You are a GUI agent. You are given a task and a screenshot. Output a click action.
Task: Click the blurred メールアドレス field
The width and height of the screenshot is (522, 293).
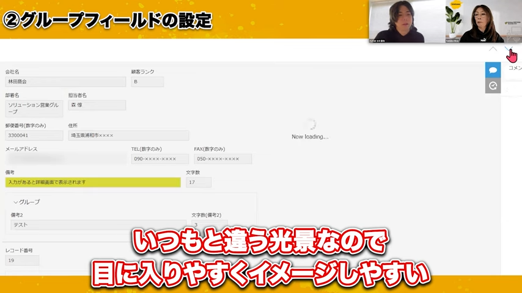tap(65, 159)
